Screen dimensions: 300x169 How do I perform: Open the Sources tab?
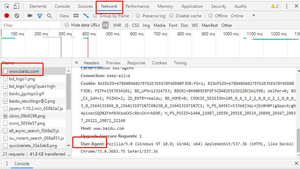(85, 6)
